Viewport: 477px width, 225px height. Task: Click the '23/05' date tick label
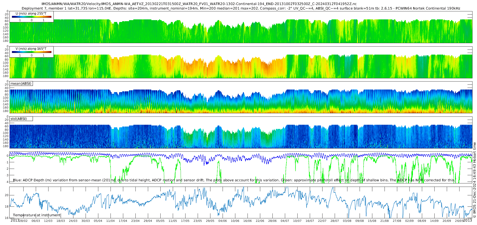tap(198, 221)
